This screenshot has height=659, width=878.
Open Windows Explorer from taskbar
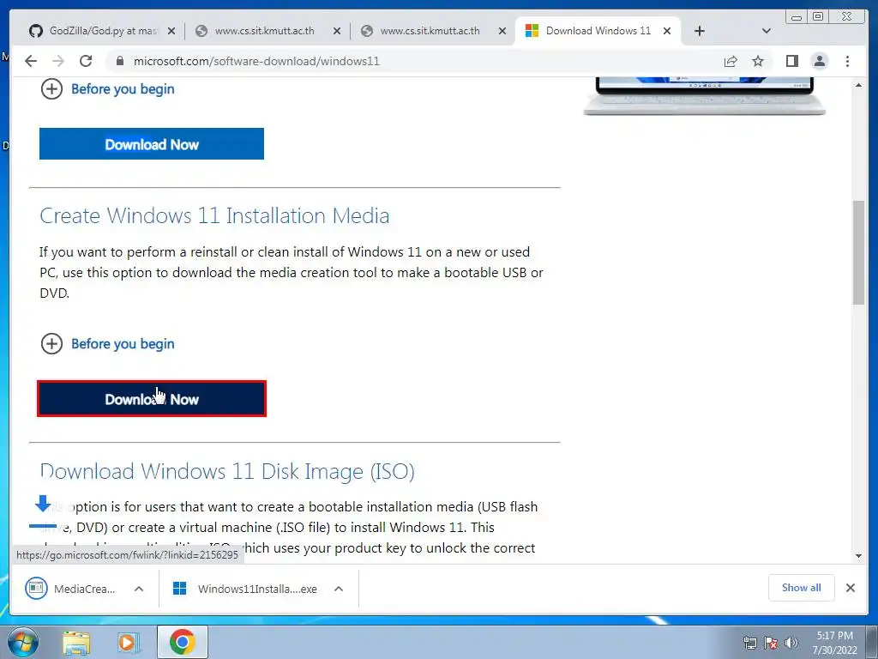pyautogui.click(x=75, y=642)
